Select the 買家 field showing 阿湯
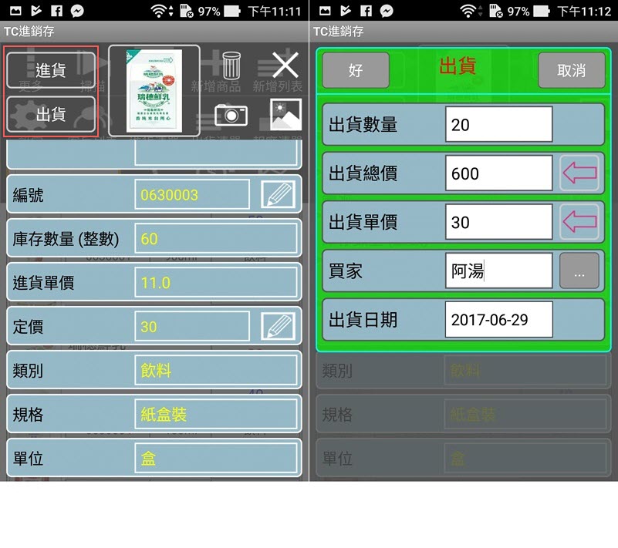Screen dimensions: 618x548 pyautogui.click(x=499, y=271)
